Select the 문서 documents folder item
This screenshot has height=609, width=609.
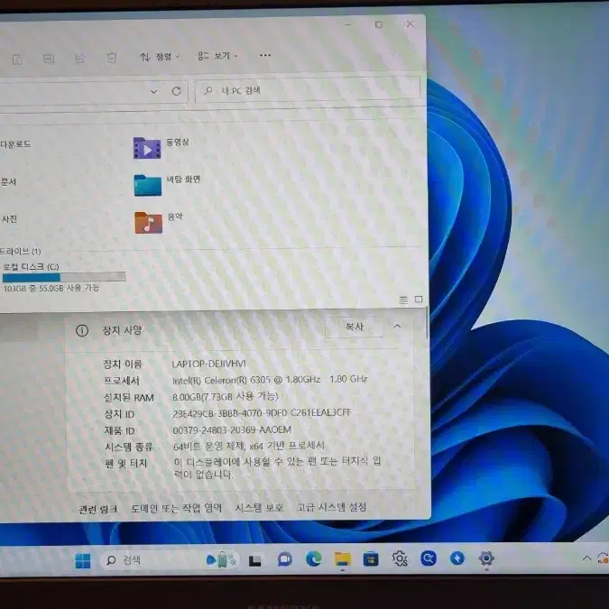(x=8, y=181)
